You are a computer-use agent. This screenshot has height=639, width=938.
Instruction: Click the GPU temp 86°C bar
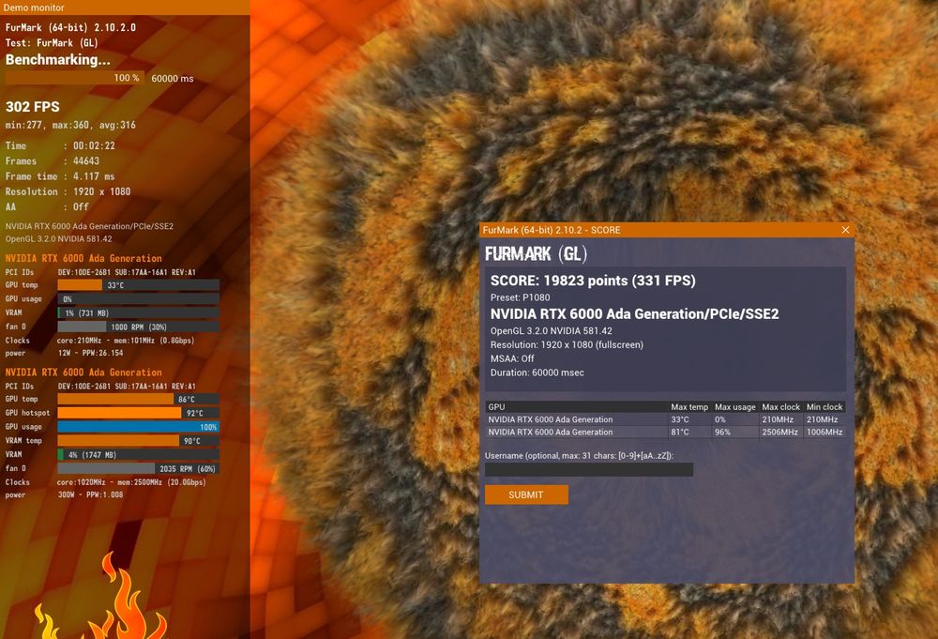[x=138, y=399]
